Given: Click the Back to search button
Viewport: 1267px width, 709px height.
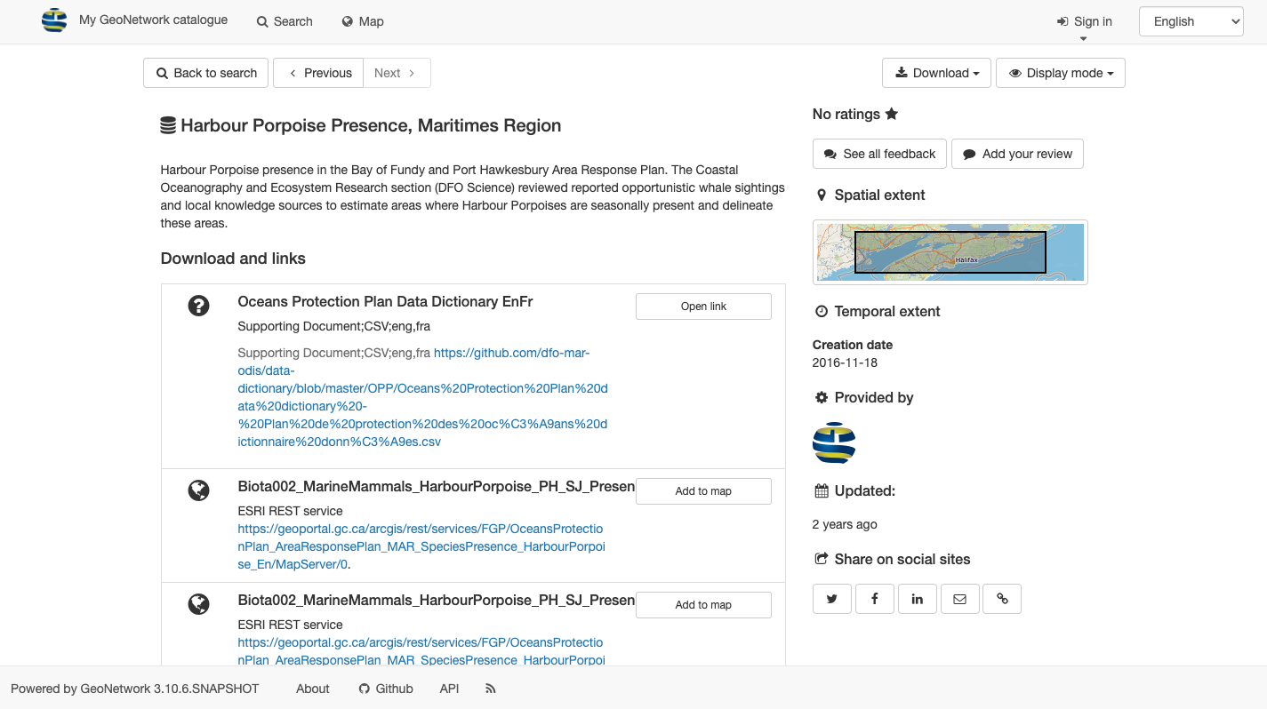Looking at the screenshot, I should (x=206, y=73).
